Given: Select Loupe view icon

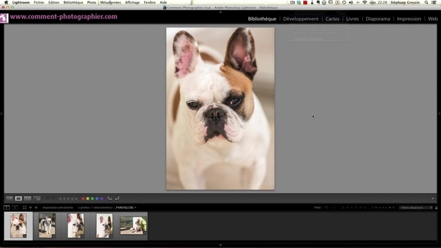Looking at the screenshot, I should pyautogui.click(x=19, y=198).
